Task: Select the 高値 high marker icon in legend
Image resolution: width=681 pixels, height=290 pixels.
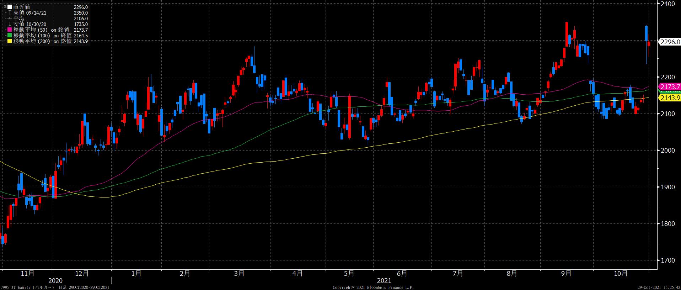Action: (10, 13)
